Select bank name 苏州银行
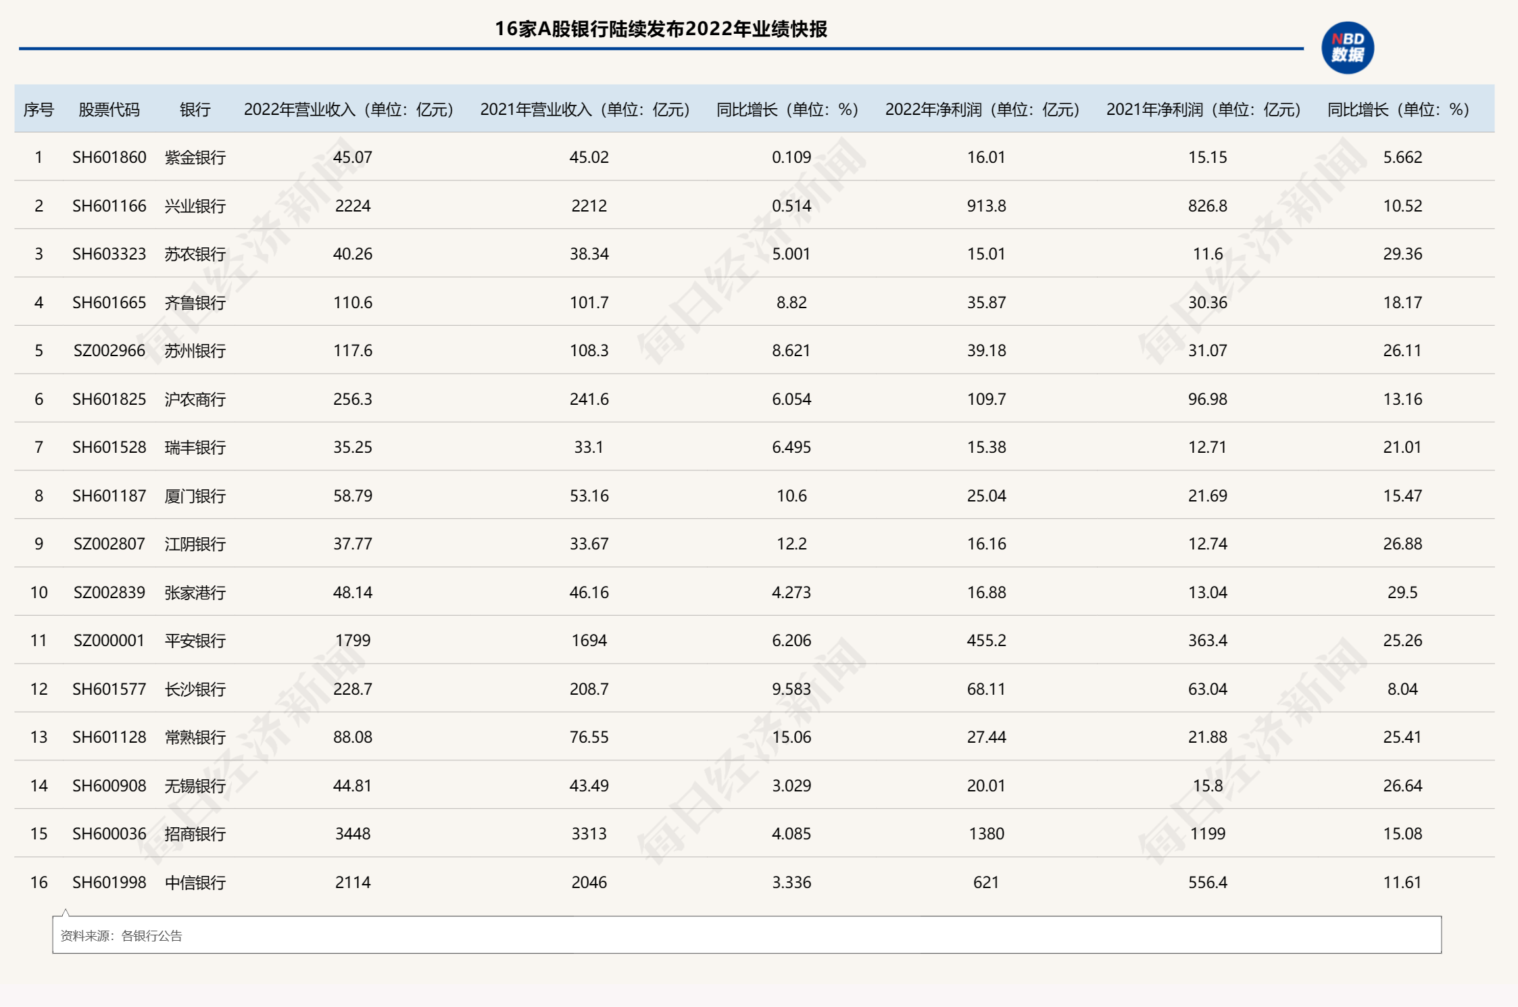1518x1007 pixels. pos(195,351)
